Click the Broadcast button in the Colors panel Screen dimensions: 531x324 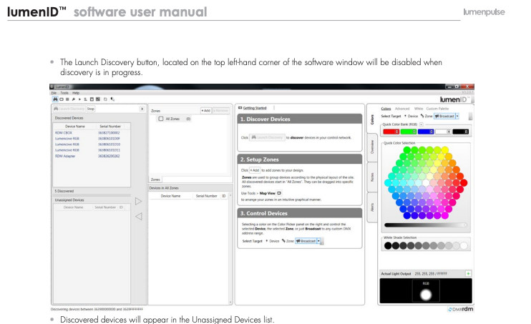[x=444, y=116]
